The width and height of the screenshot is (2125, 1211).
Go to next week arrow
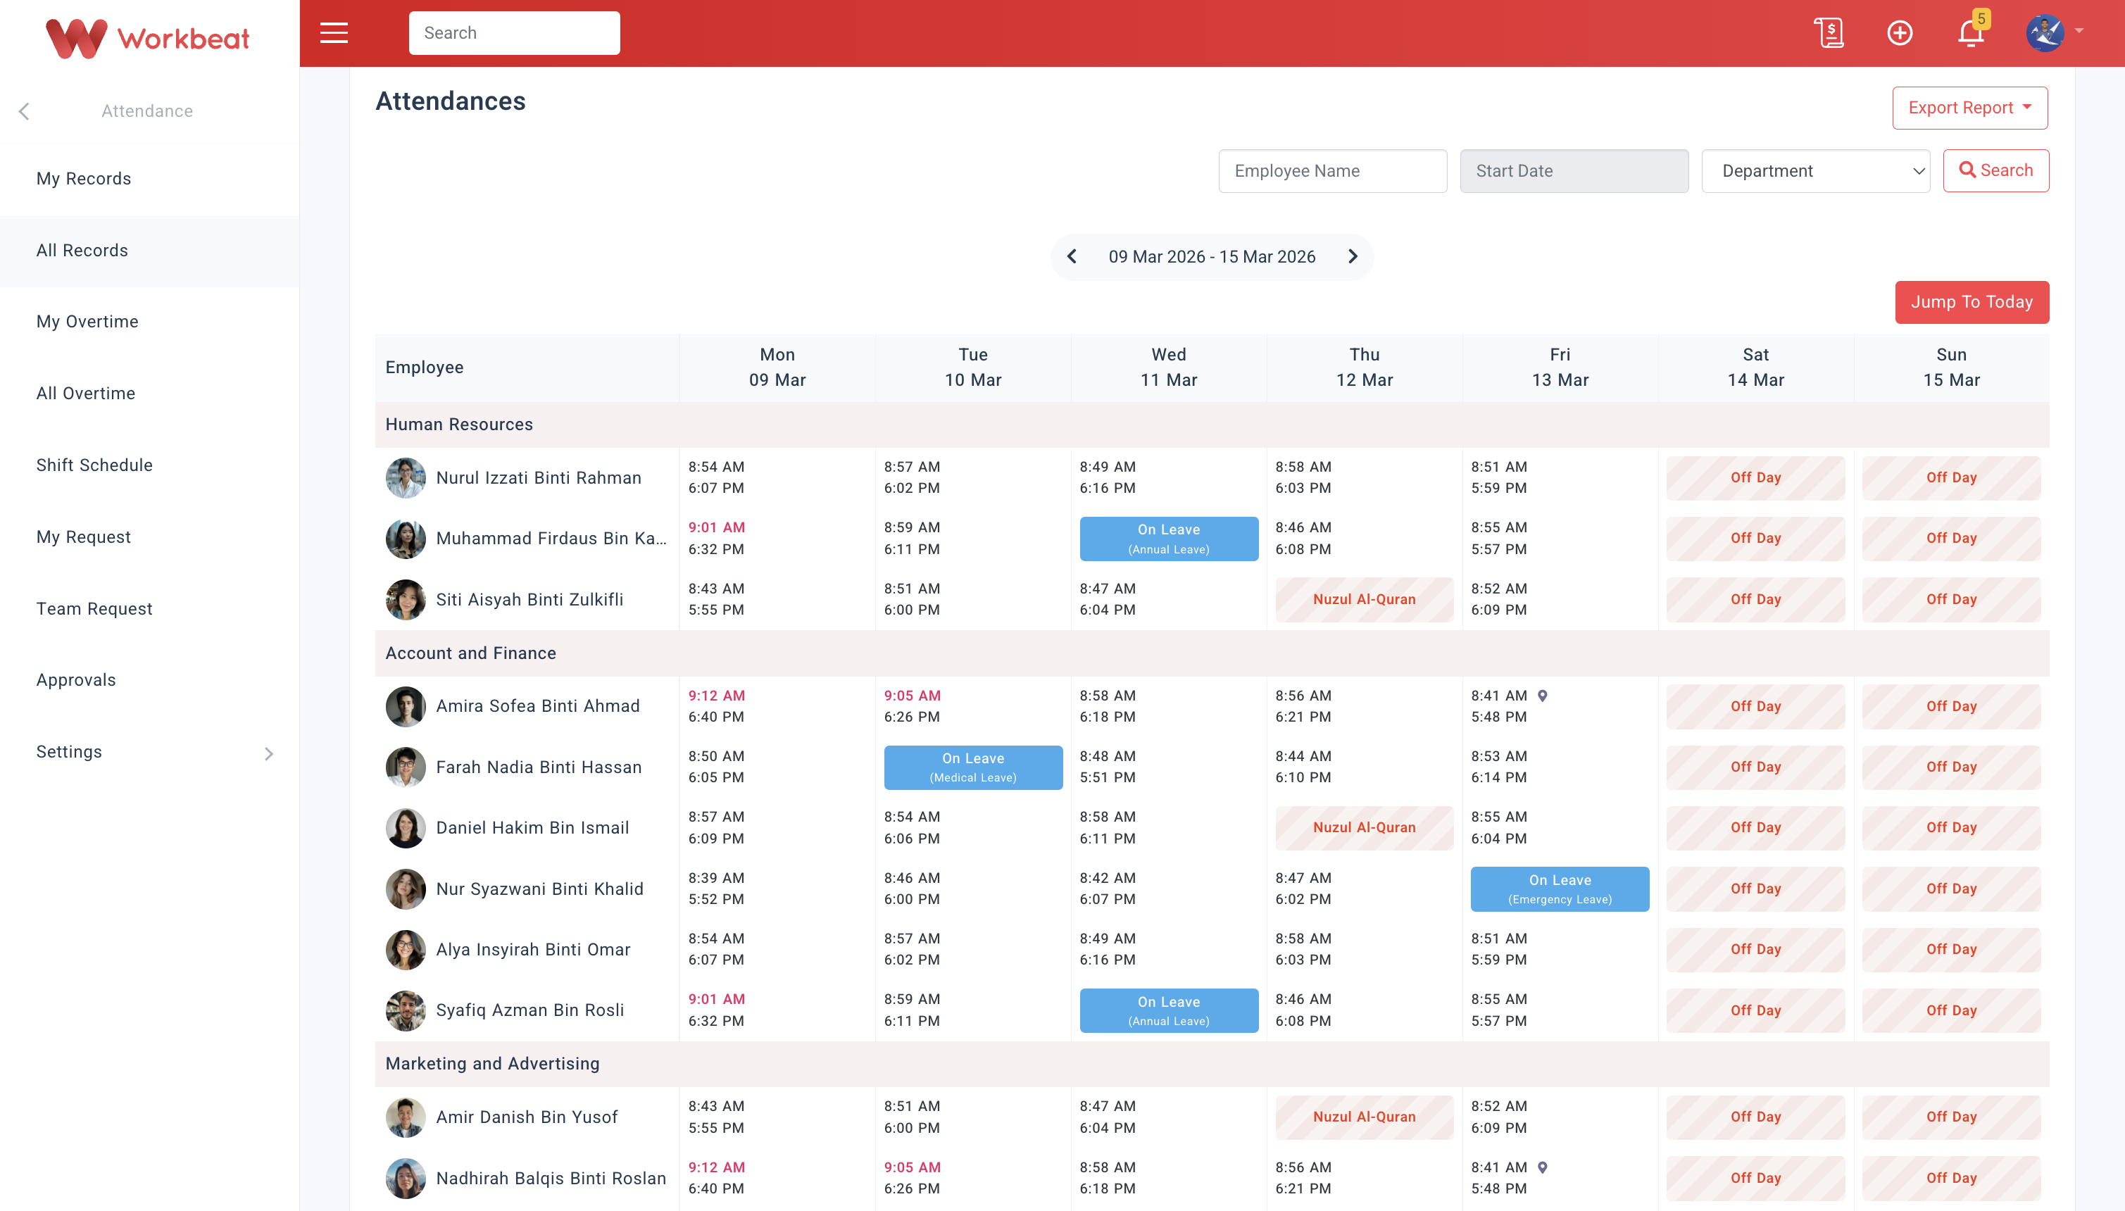coord(1353,257)
